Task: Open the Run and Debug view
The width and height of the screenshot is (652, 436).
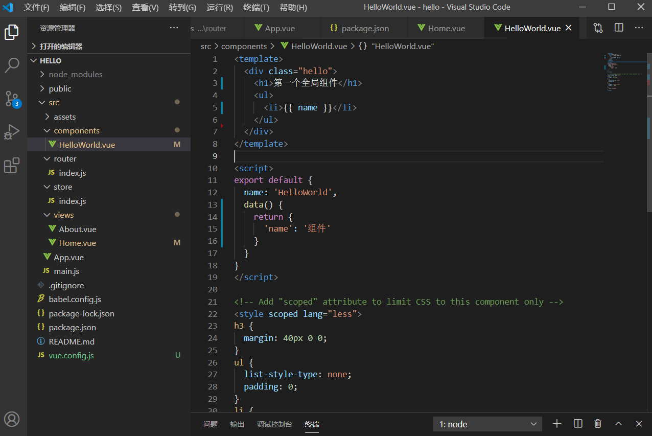Action: pos(12,132)
